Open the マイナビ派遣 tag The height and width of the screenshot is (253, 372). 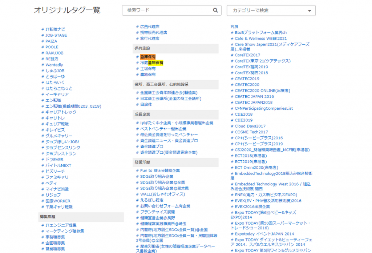pos(57,189)
